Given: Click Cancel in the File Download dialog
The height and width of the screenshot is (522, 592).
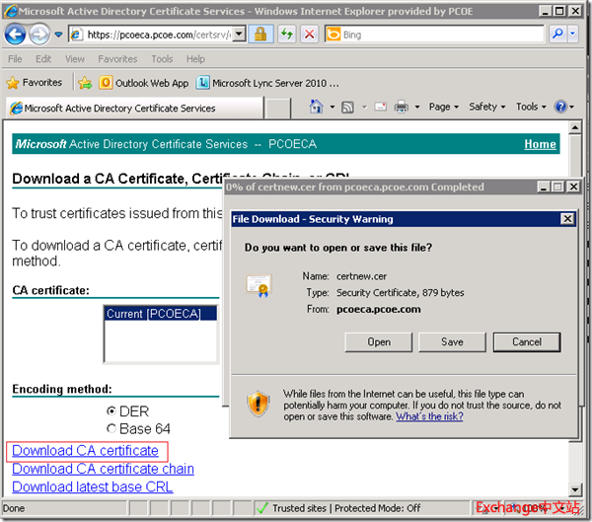Looking at the screenshot, I should [527, 342].
